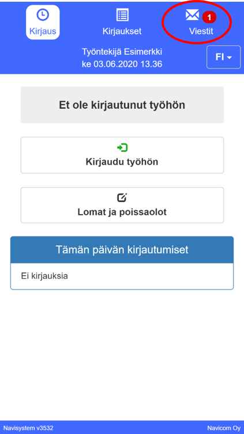Click the Työntekijä Esimerkki user name
Image resolution: width=244 pixels, height=434 pixels.
coord(122,52)
